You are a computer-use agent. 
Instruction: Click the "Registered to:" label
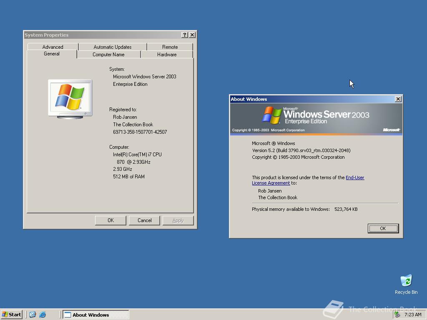pos(123,110)
